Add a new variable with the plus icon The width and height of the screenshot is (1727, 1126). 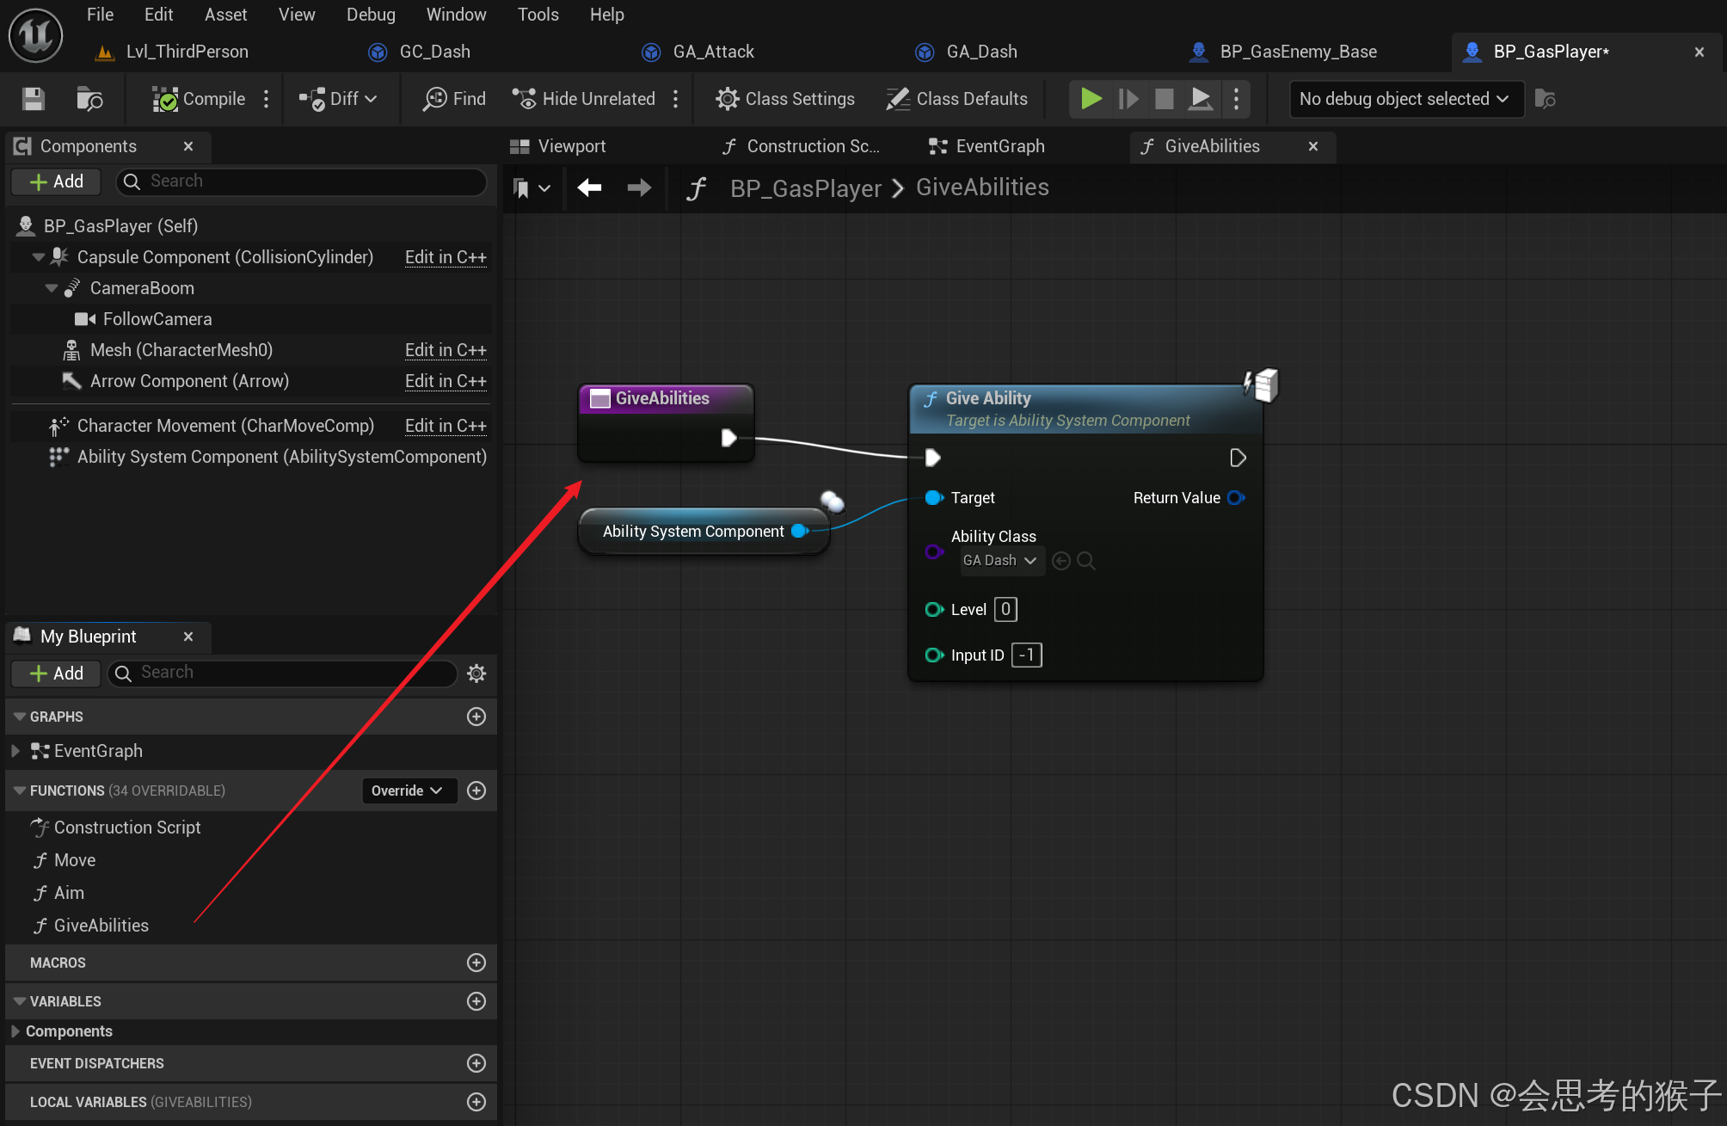(x=476, y=1001)
